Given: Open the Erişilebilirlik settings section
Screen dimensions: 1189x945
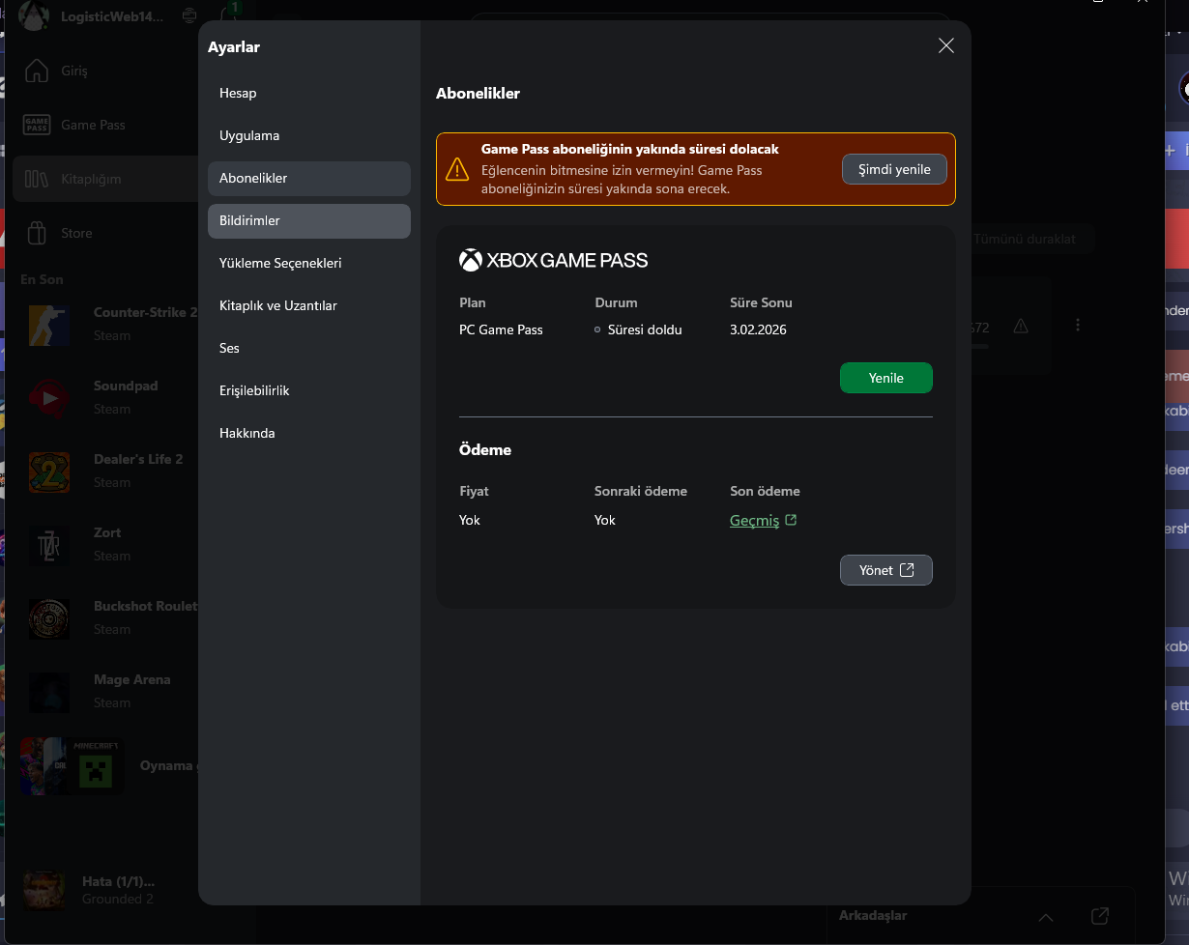Looking at the screenshot, I should (x=309, y=390).
